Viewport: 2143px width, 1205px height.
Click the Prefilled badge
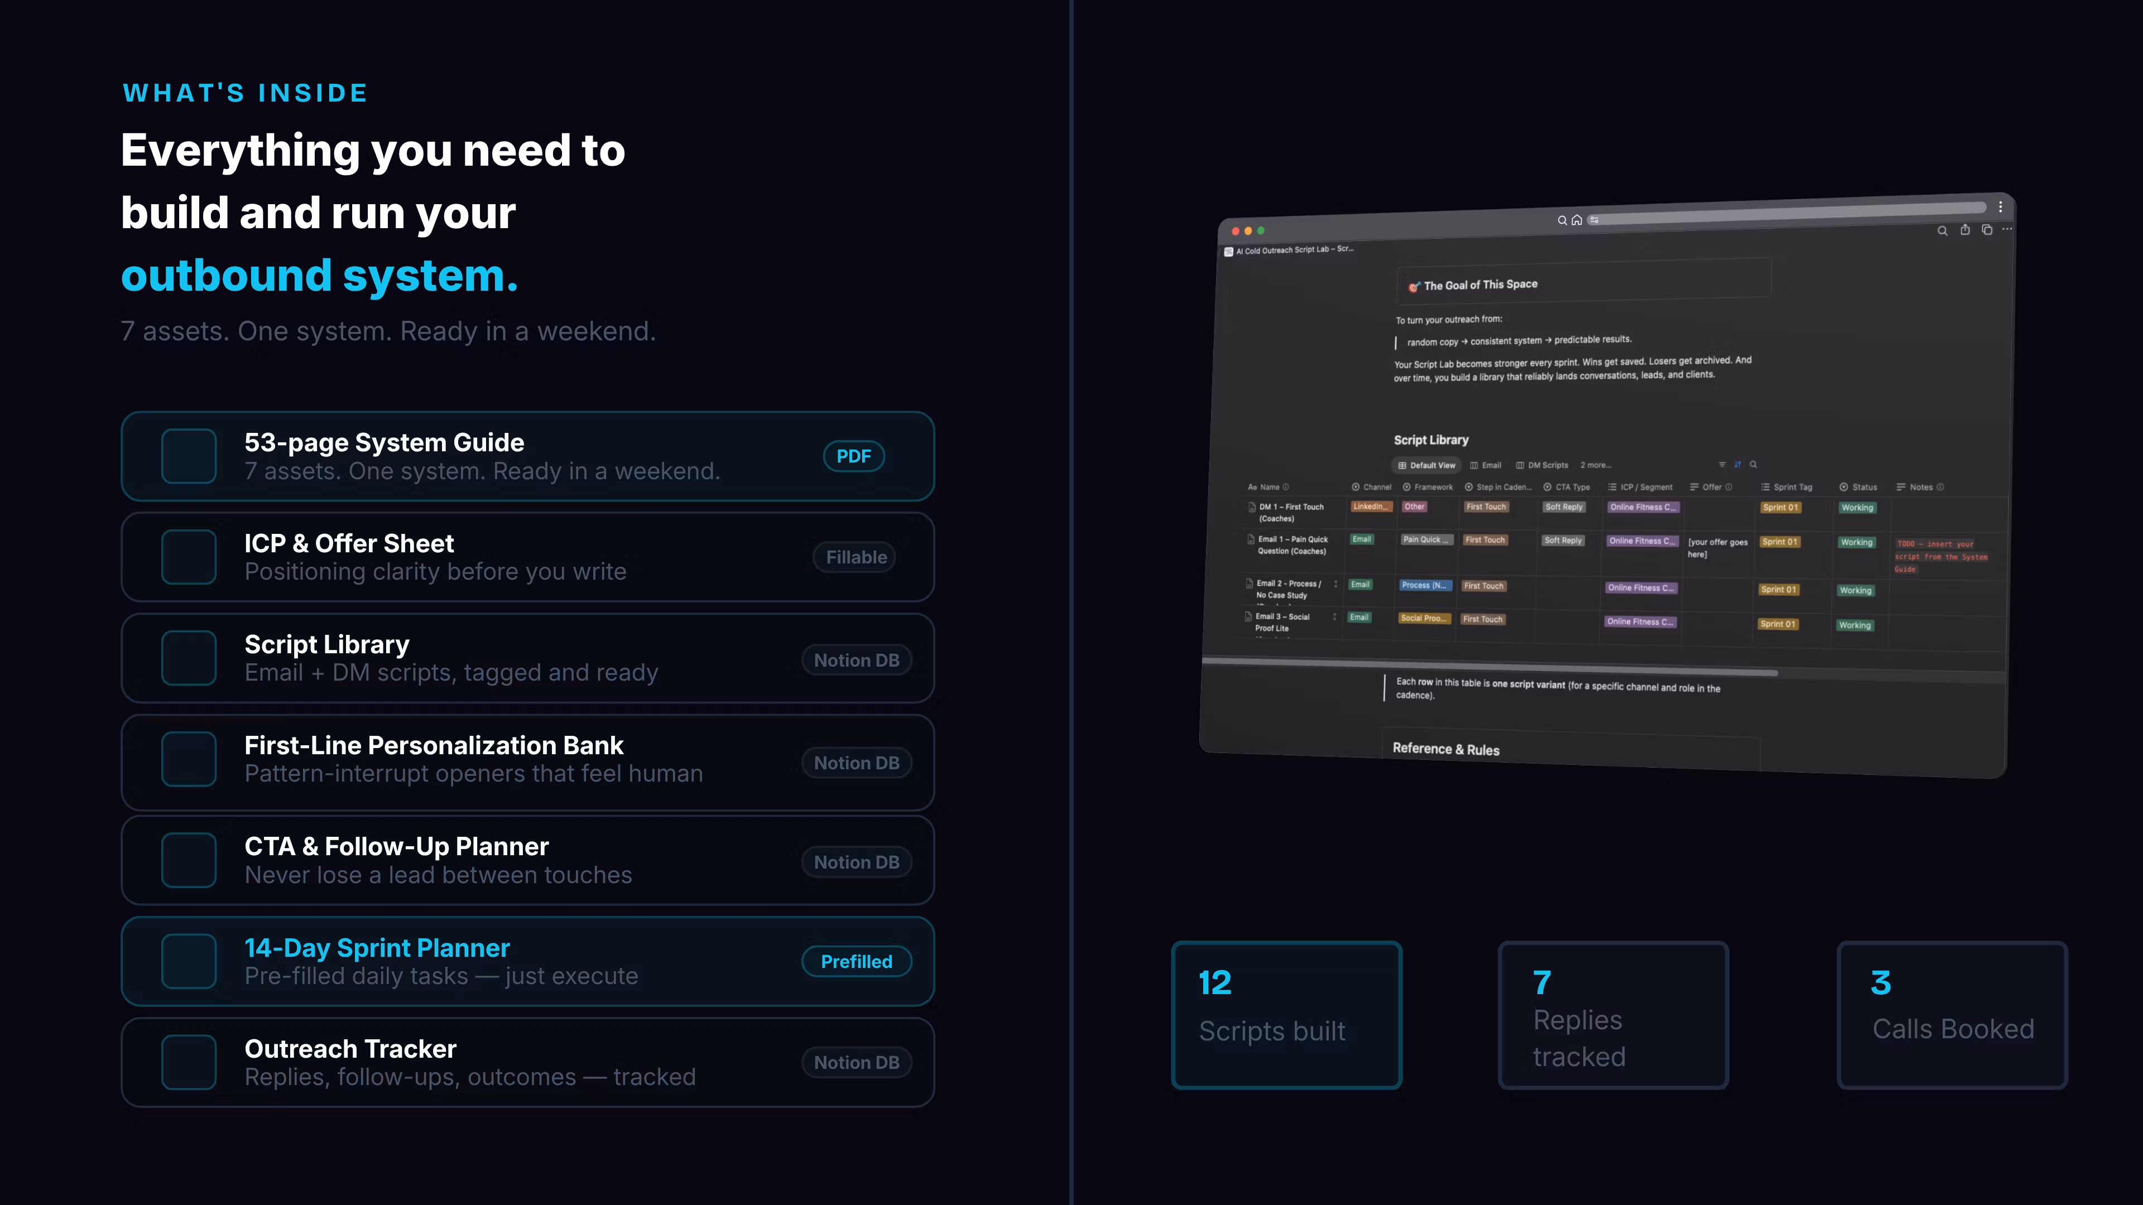tap(856, 961)
